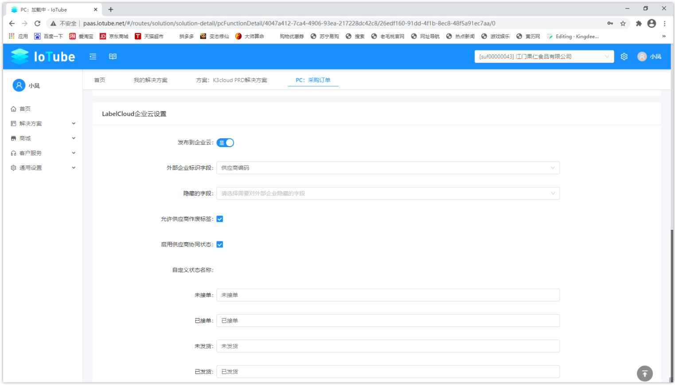
Task: Click the browser address bar URL
Action: pyautogui.click(x=289, y=23)
